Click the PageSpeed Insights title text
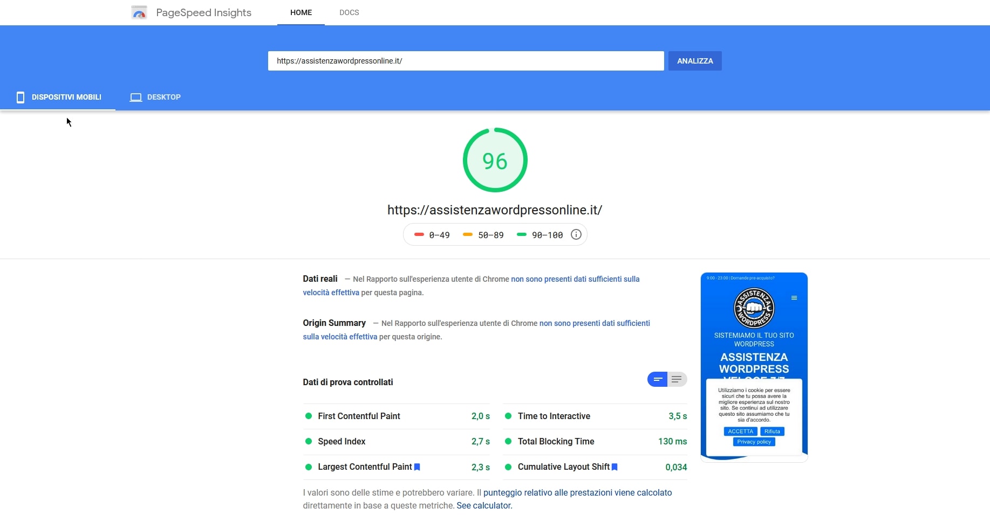Viewport: 990px width, 529px height. (203, 12)
